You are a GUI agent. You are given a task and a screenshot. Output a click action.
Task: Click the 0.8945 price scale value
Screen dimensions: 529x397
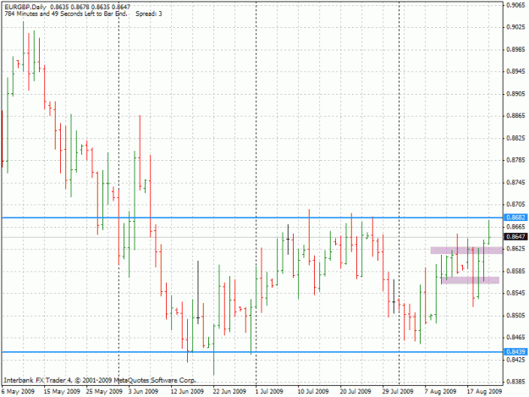tap(516, 71)
